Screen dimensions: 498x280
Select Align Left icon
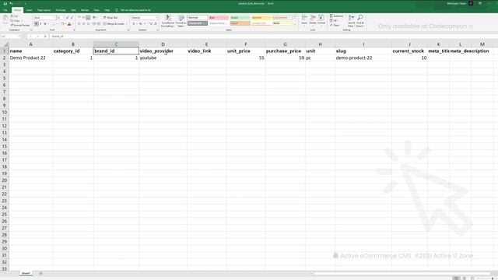click(x=79, y=24)
